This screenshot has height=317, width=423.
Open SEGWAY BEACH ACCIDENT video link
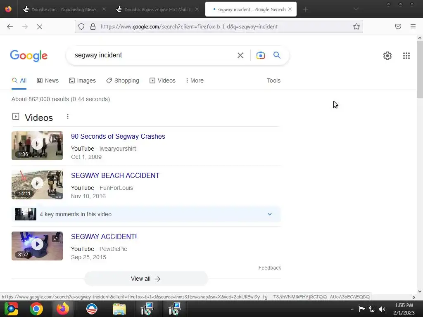(x=115, y=175)
